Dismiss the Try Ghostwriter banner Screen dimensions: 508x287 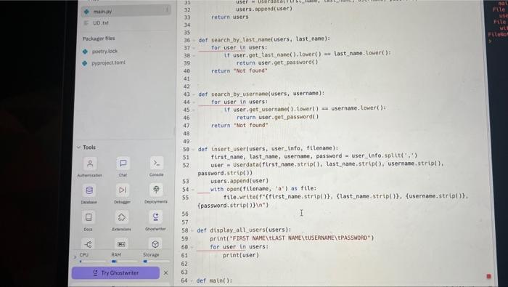165,273
